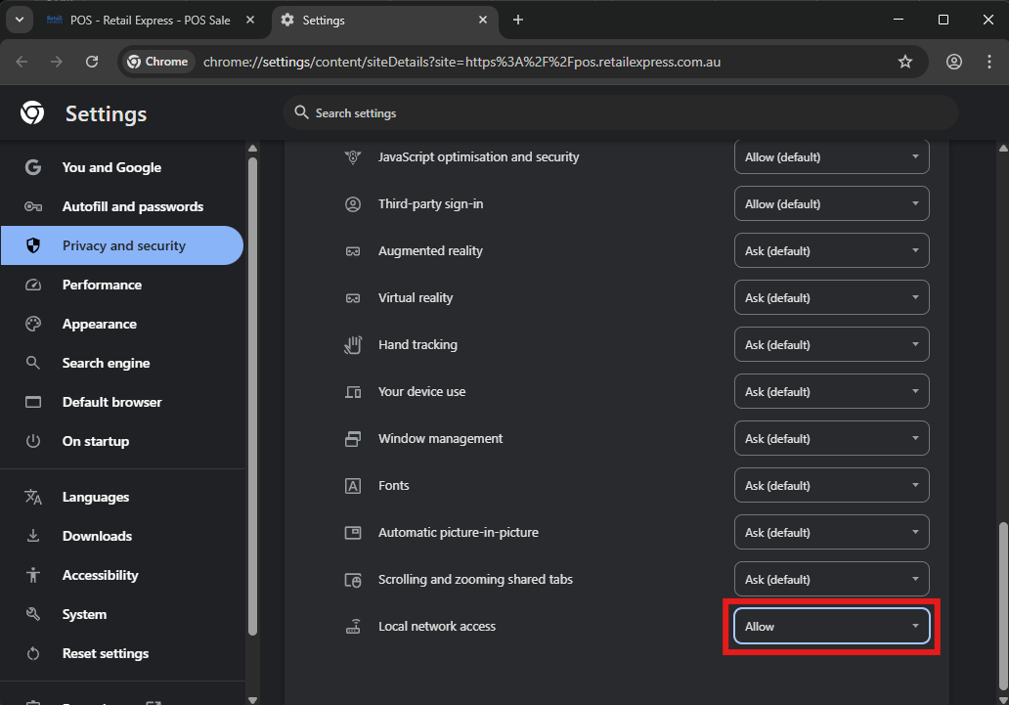Click the Third-party sign-in icon
The height and width of the screenshot is (705, 1009).
[x=353, y=204]
